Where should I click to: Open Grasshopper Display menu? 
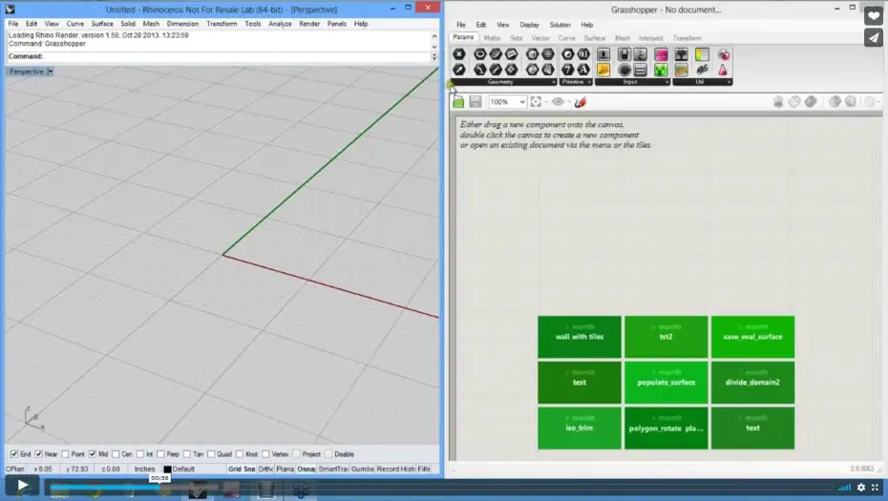click(x=529, y=25)
